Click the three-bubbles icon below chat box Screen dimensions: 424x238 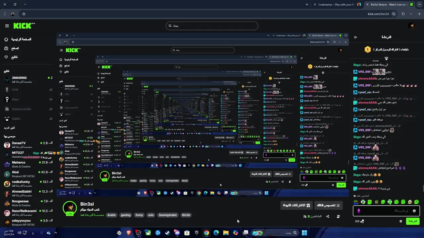362,221
